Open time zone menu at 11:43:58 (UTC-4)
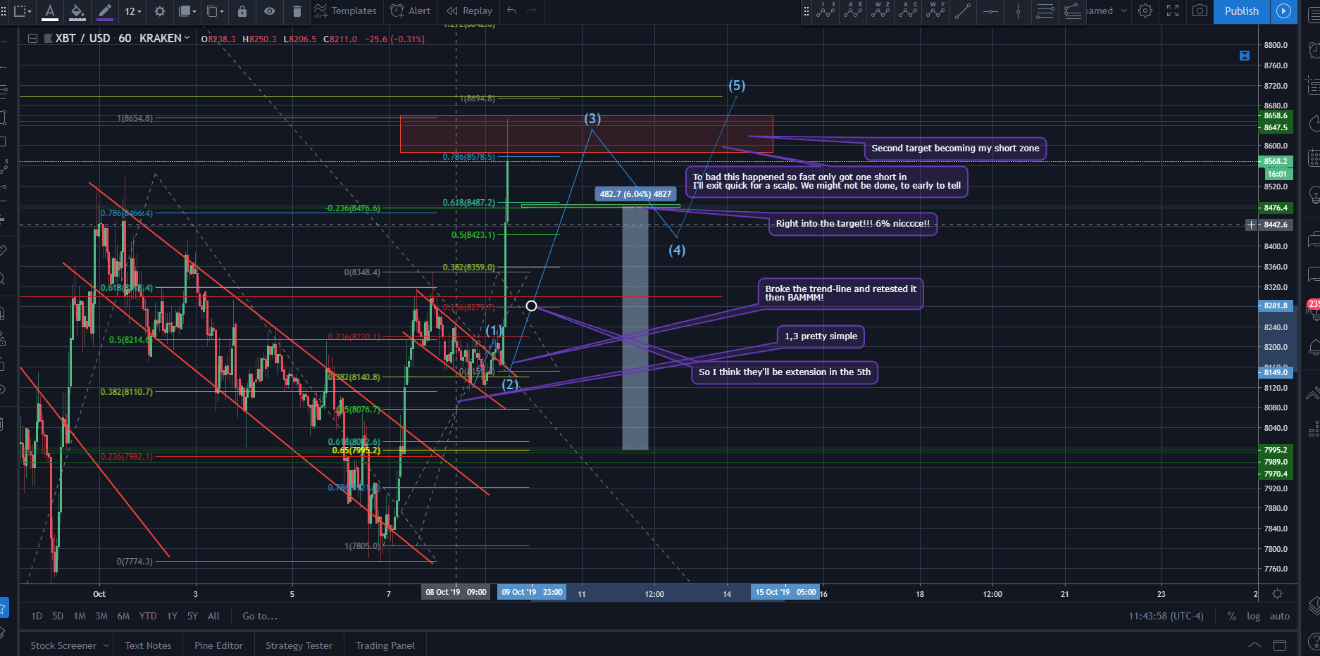 (x=1166, y=616)
